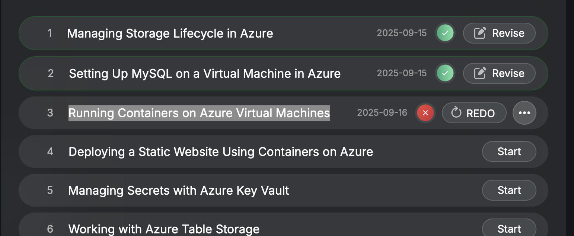The height and width of the screenshot is (236, 574).
Task: Click highlighted Running Containers on Azure title
Action: click(199, 113)
